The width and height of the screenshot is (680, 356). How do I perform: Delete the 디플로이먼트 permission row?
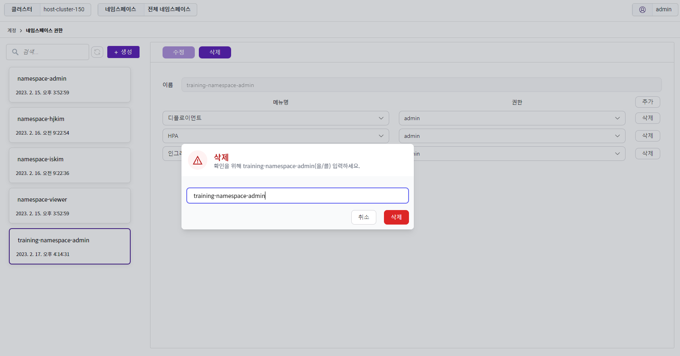[648, 118]
